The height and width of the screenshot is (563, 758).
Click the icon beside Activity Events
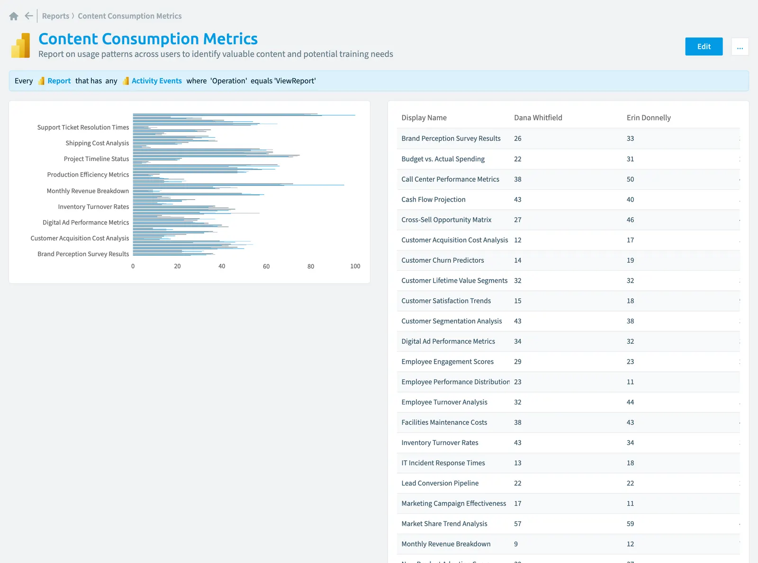click(x=126, y=81)
